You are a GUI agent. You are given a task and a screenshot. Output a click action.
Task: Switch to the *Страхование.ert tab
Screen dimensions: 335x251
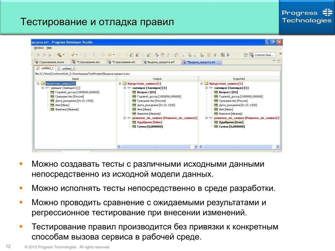(x=124, y=62)
